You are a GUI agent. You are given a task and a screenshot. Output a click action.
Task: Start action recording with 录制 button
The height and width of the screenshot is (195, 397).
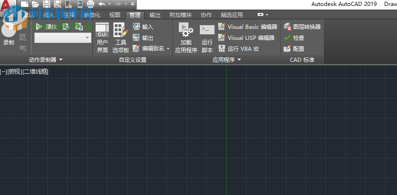(8, 34)
